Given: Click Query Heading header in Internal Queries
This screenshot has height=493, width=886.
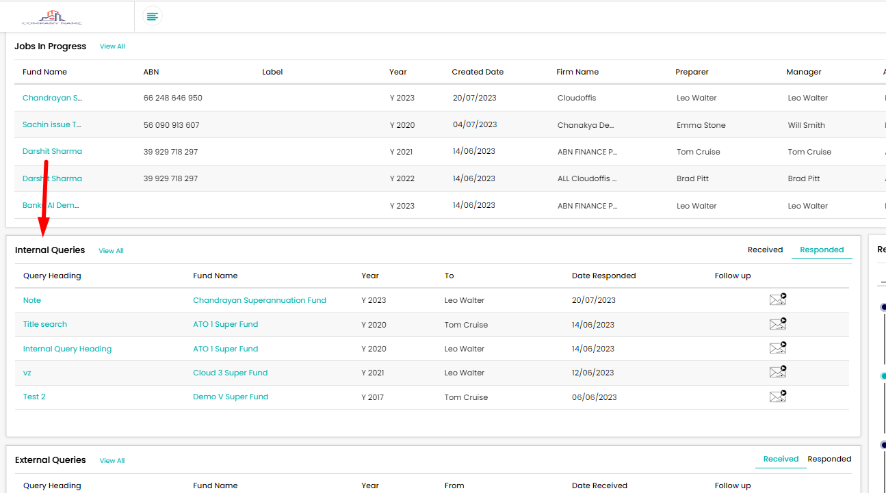Looking at the screenshot, I should pos(52,276).
